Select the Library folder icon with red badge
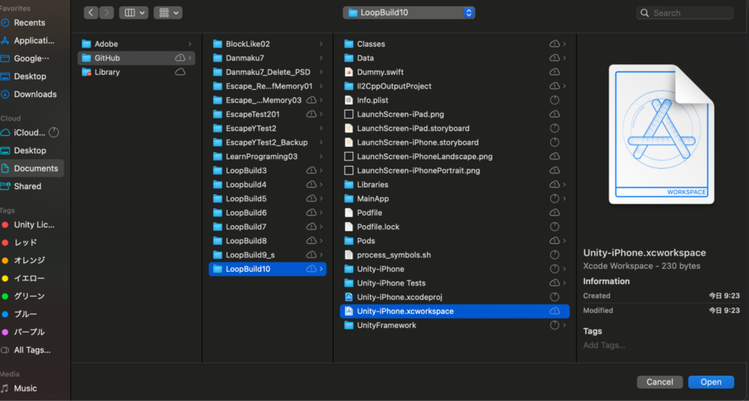Viewport: 749px width, 401px height. 86,72
